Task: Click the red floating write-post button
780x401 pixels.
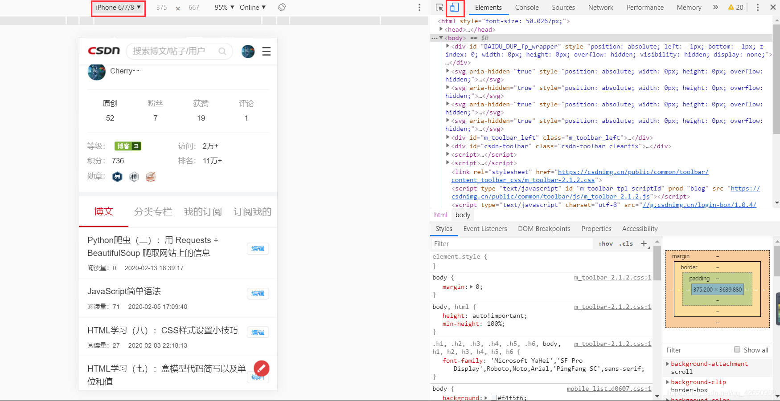Action: coord(262,368)
